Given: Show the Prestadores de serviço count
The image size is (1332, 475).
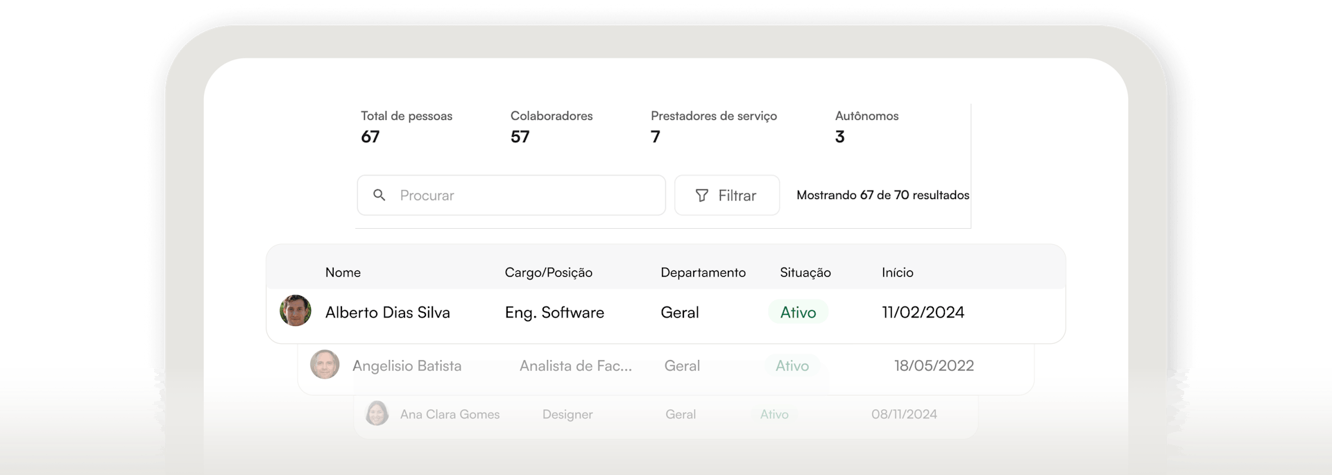Looking at the screenshot, I should click(x=713, y=126).
